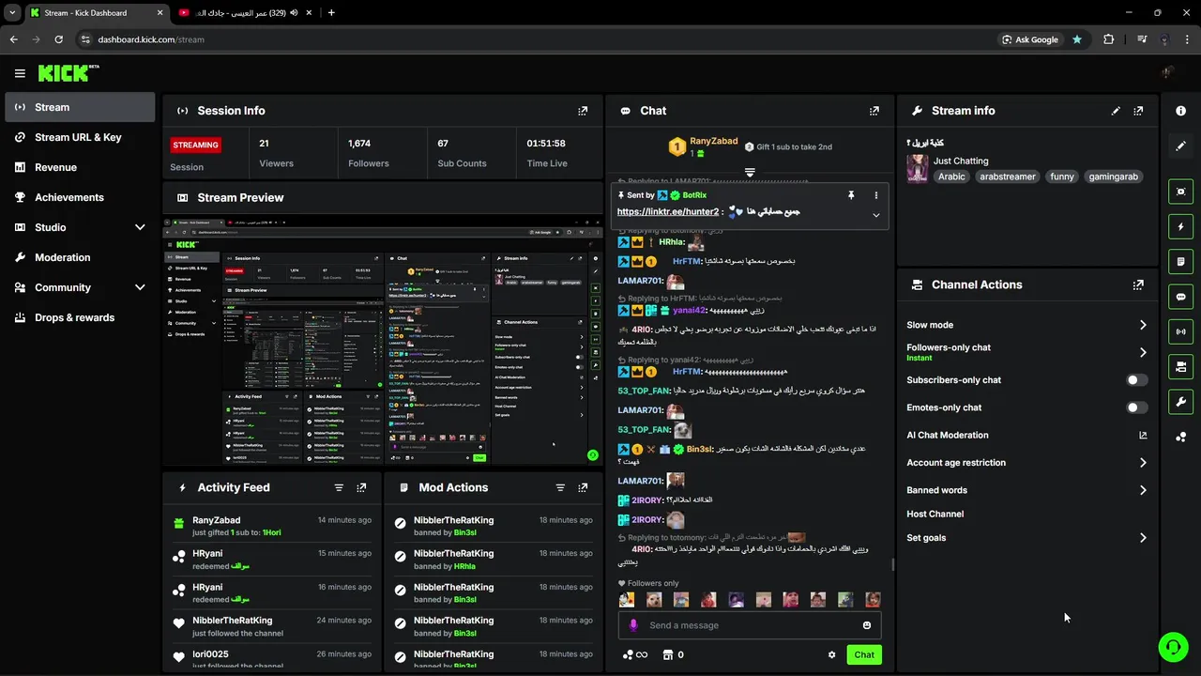Open Achievements in the sidebar
Image resolution: width=1201 pixels, height=676 pixels.
point(80,197)
